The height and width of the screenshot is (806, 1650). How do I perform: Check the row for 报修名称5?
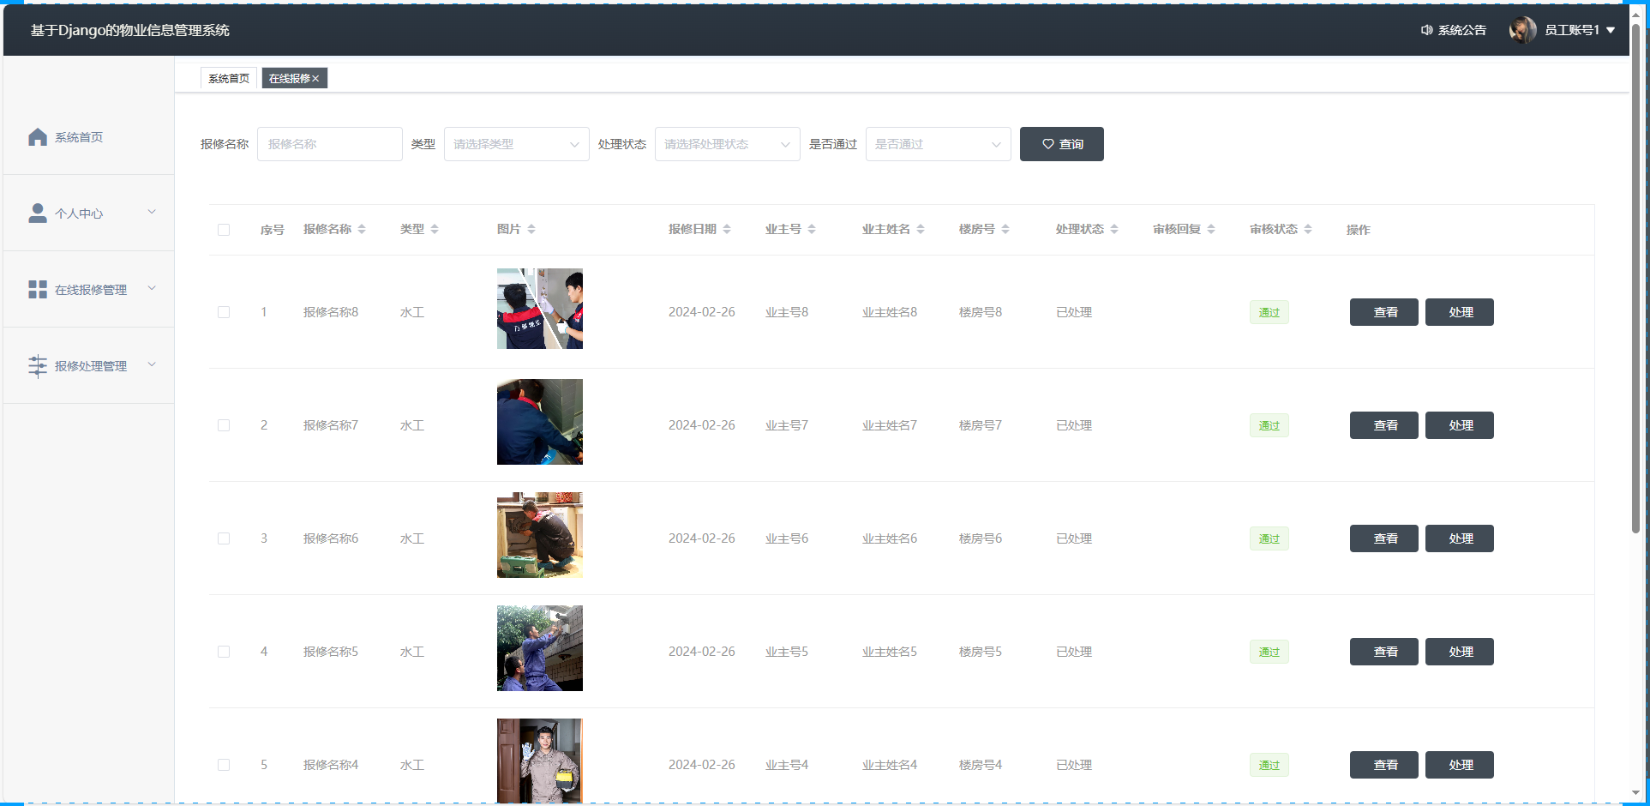(x=224, y=652)
